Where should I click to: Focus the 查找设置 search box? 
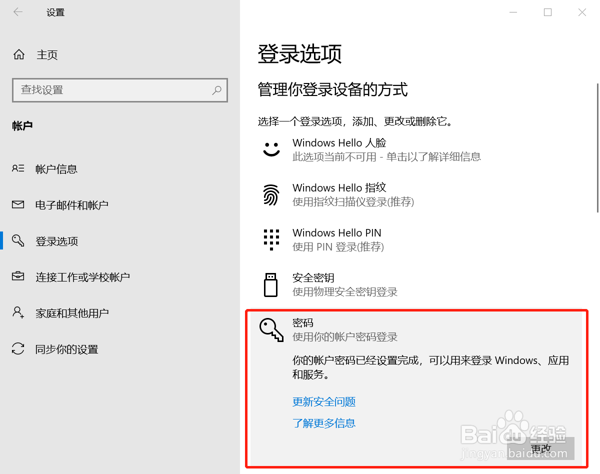120,90
